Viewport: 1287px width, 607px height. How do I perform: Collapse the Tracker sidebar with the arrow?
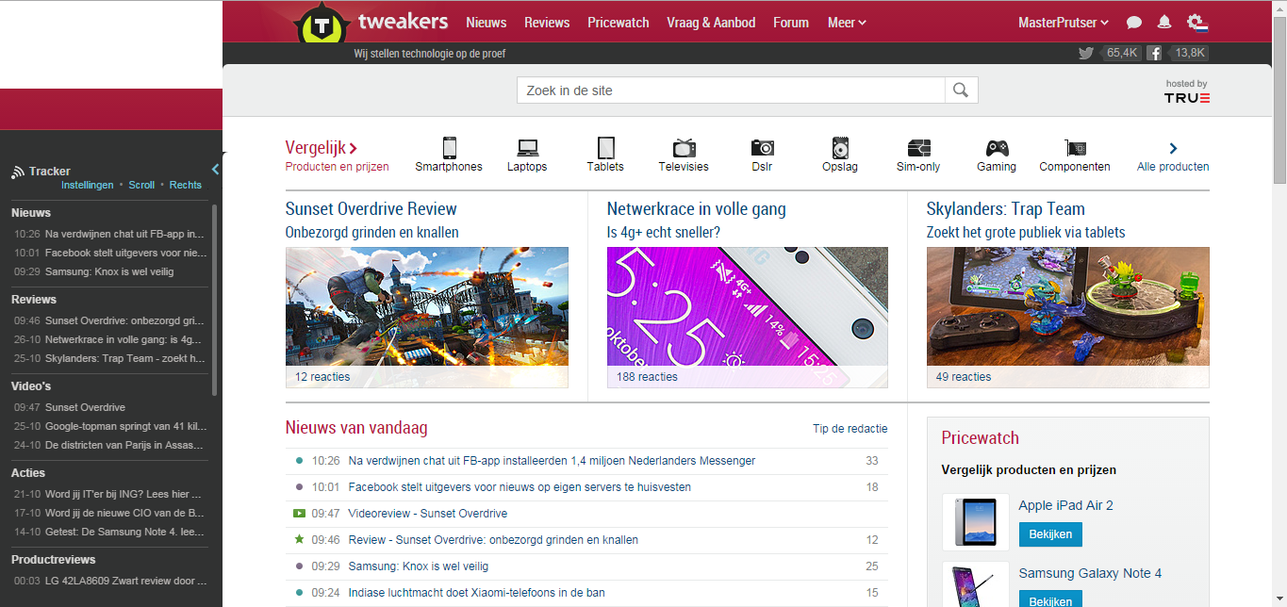point(215,170)
